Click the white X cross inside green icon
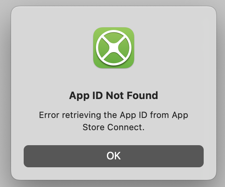Viewport: 225px width, 187px height. tap(114, 48)
